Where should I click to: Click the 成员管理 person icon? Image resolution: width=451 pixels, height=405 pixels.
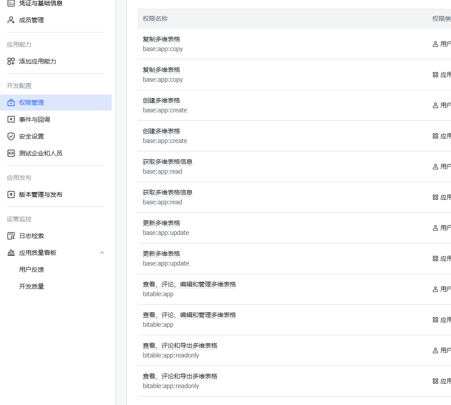pos(11,20)
